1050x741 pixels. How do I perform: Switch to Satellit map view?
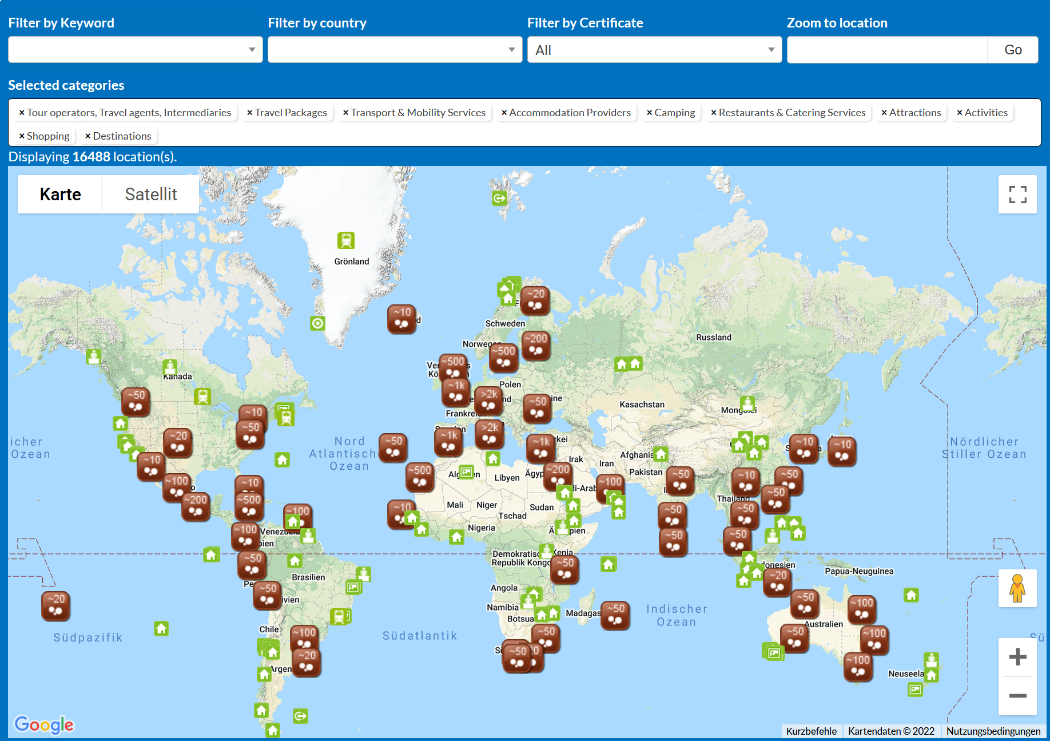(151, 195)
